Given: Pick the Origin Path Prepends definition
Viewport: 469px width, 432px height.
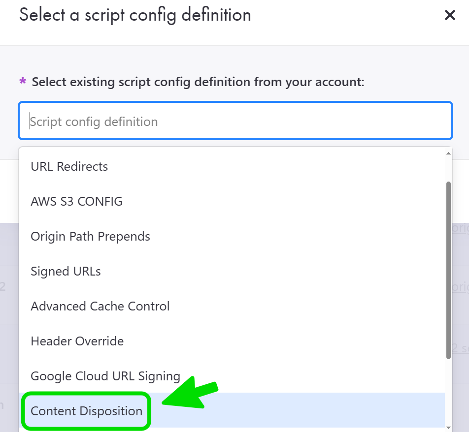Looking at the screenshot, I should (90, 236).
